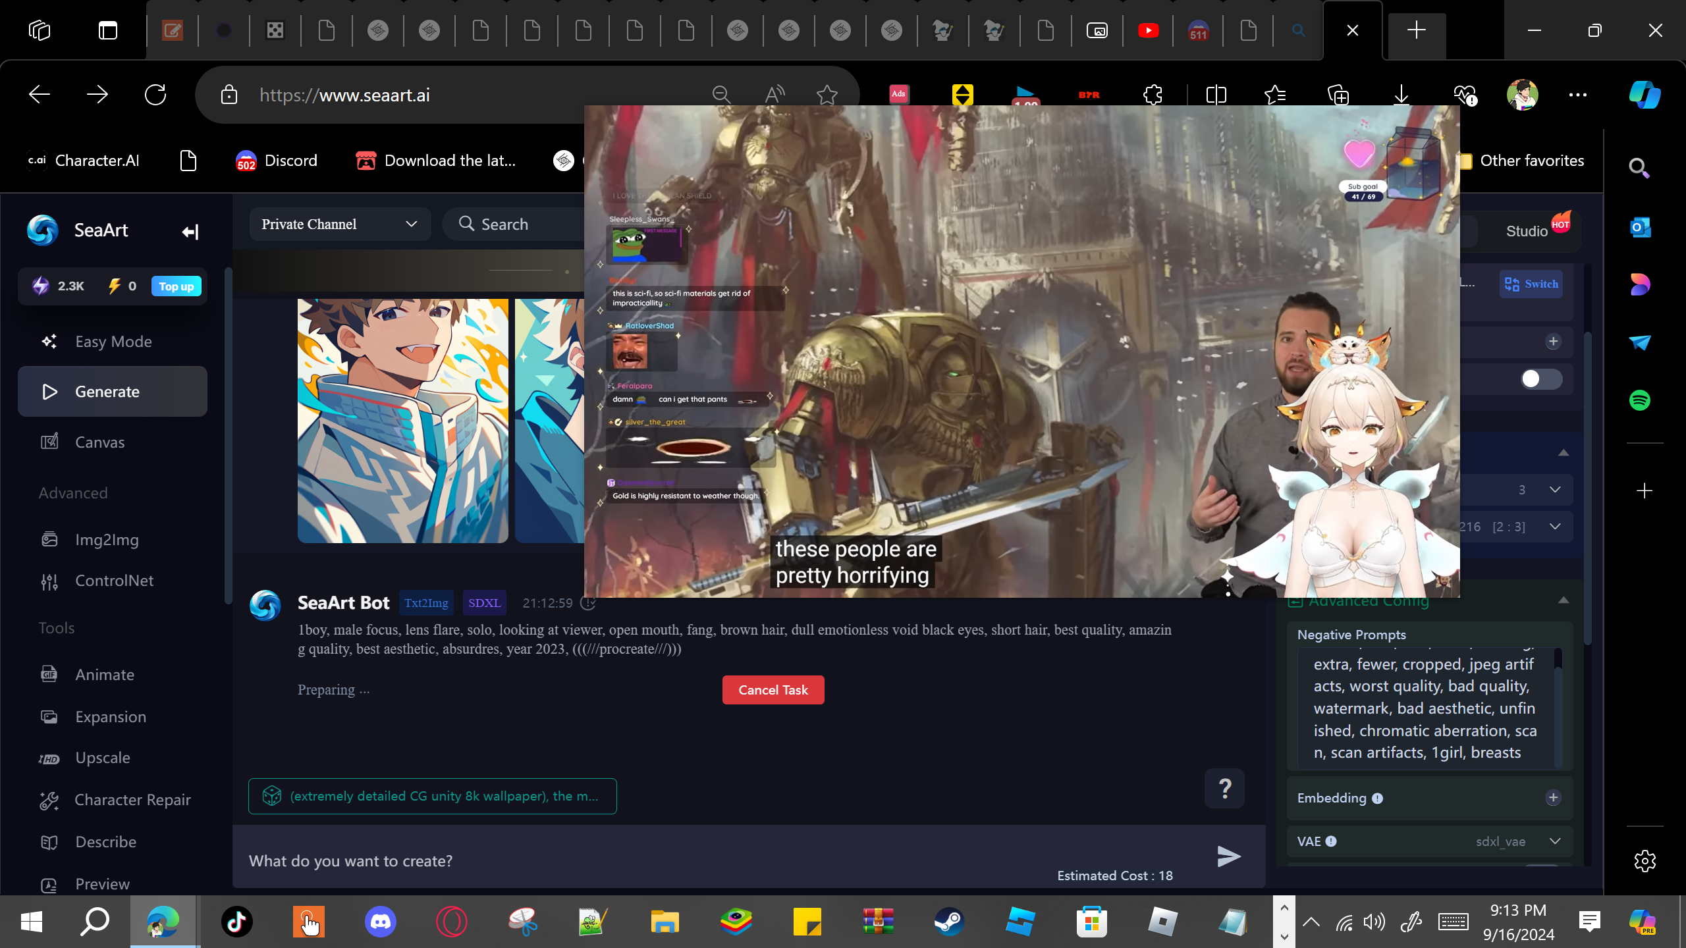Go back in the browser
The height and width of the screenshot is (948, 1686).
pyautogui.click(x=40, y=95)
